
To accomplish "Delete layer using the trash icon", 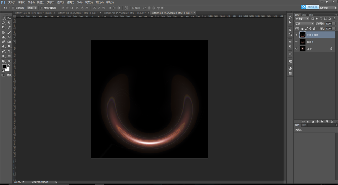I will tap(332, 122).
